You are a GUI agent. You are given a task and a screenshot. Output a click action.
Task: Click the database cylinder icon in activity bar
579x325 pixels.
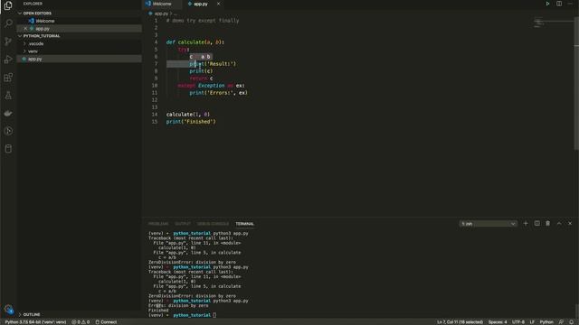coord(8,149)
